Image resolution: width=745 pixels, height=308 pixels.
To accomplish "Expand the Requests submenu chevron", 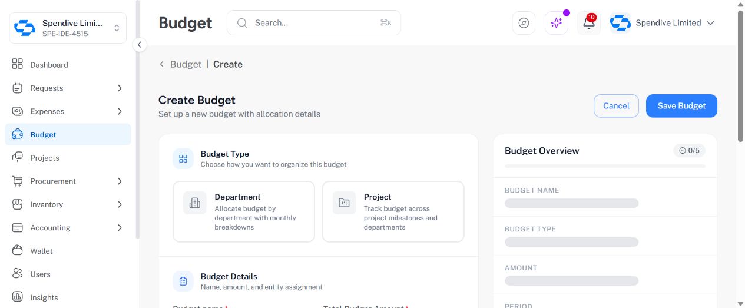I will pos(120,88).
